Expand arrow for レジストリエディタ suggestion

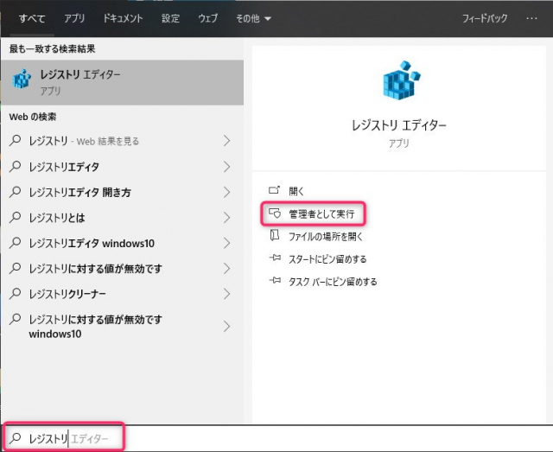tap(226, 167)
